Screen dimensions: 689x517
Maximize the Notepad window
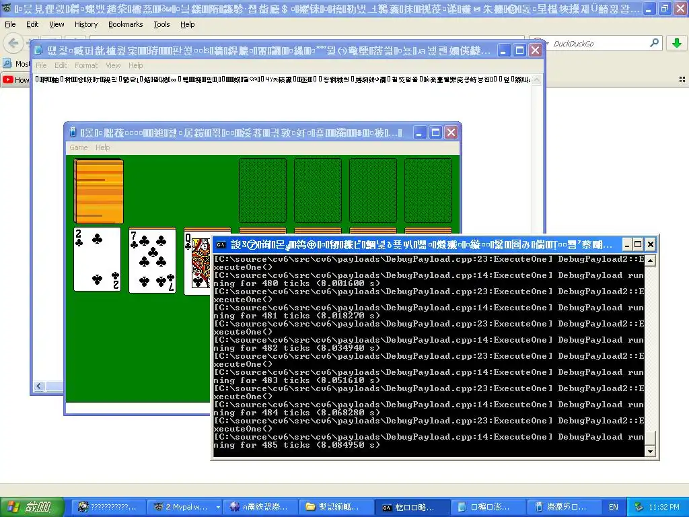[519, 50]
